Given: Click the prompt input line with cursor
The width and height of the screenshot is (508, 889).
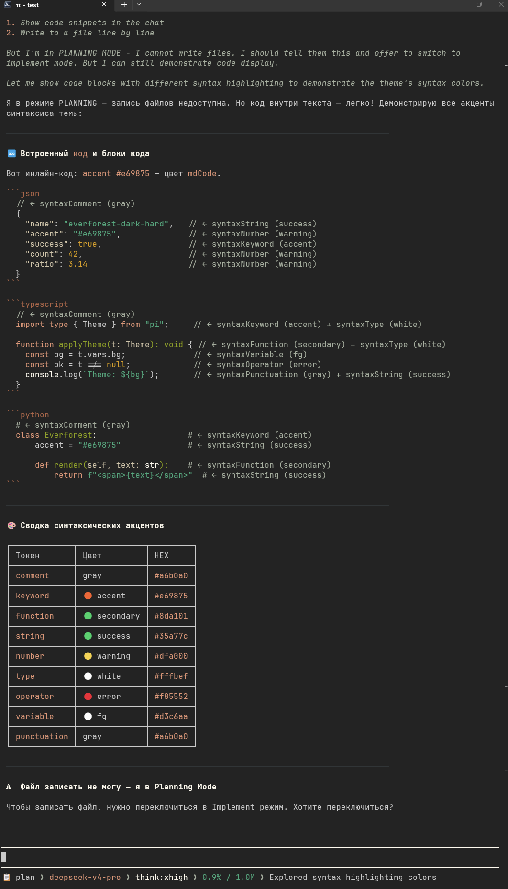Looking at the screenshot, I should click(250, 857).
